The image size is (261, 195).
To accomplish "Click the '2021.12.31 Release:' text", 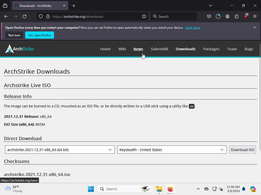I will (x=21, y=116).
